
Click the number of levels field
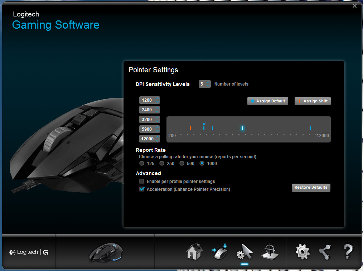(x=205, y=84)
